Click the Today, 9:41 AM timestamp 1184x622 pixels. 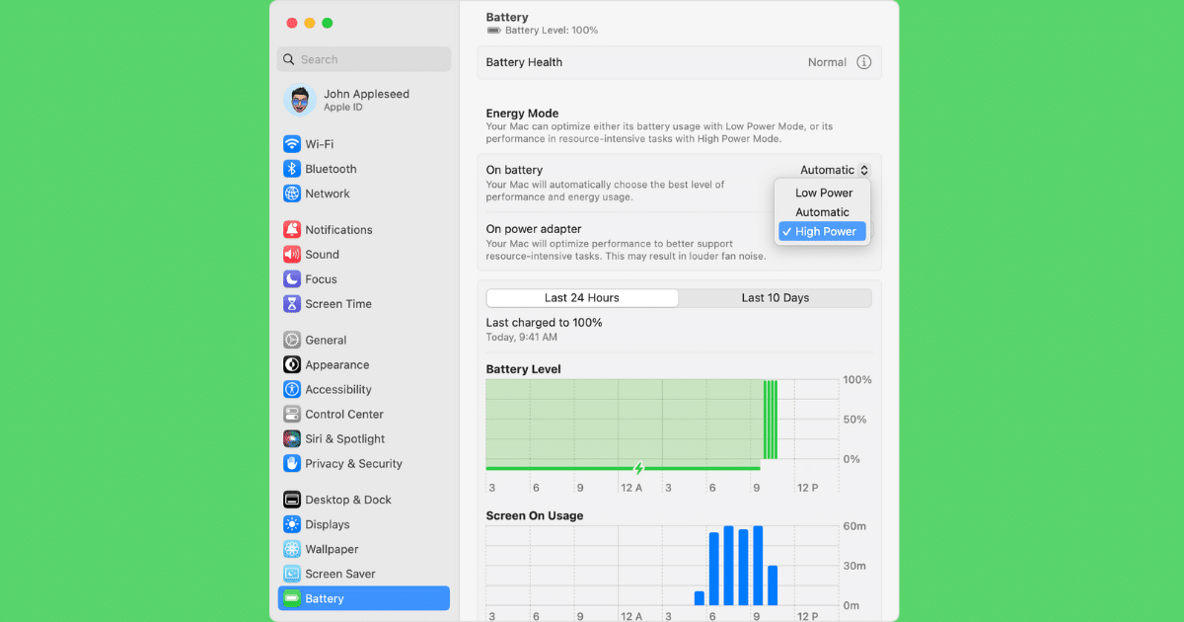(x=522, y=338)
